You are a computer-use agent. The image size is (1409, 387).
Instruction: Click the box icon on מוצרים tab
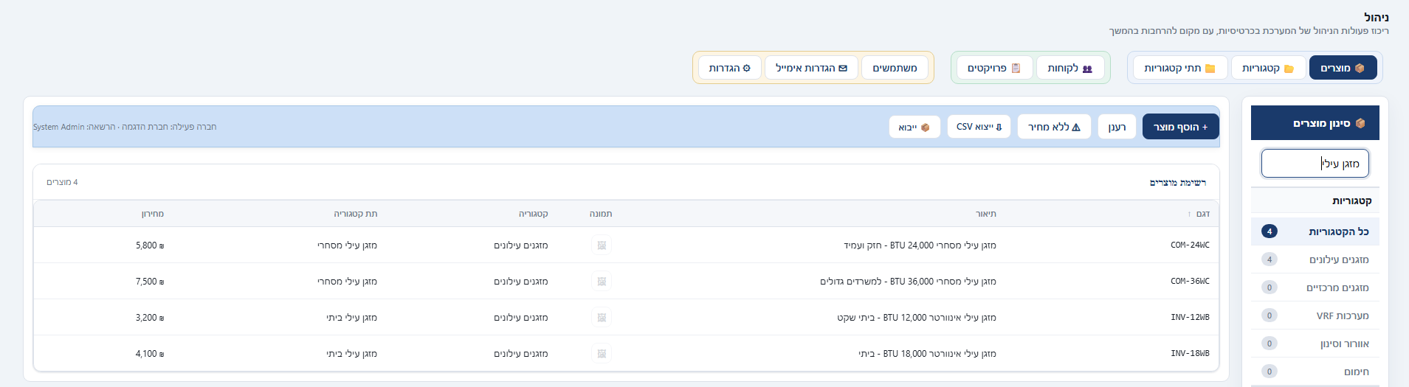point(1360,68)
